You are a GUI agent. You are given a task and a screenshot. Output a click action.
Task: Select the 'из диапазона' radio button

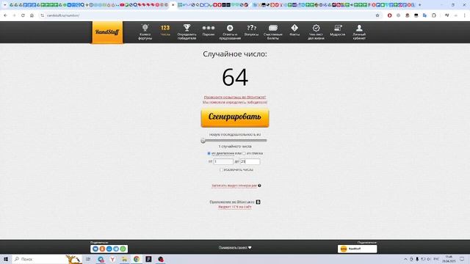point(209,153)
